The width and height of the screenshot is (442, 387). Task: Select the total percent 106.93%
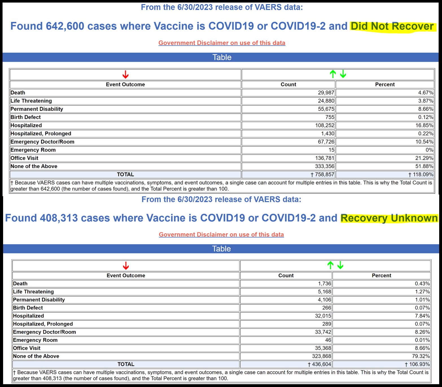pyautogui.click(x=417, y=364)
